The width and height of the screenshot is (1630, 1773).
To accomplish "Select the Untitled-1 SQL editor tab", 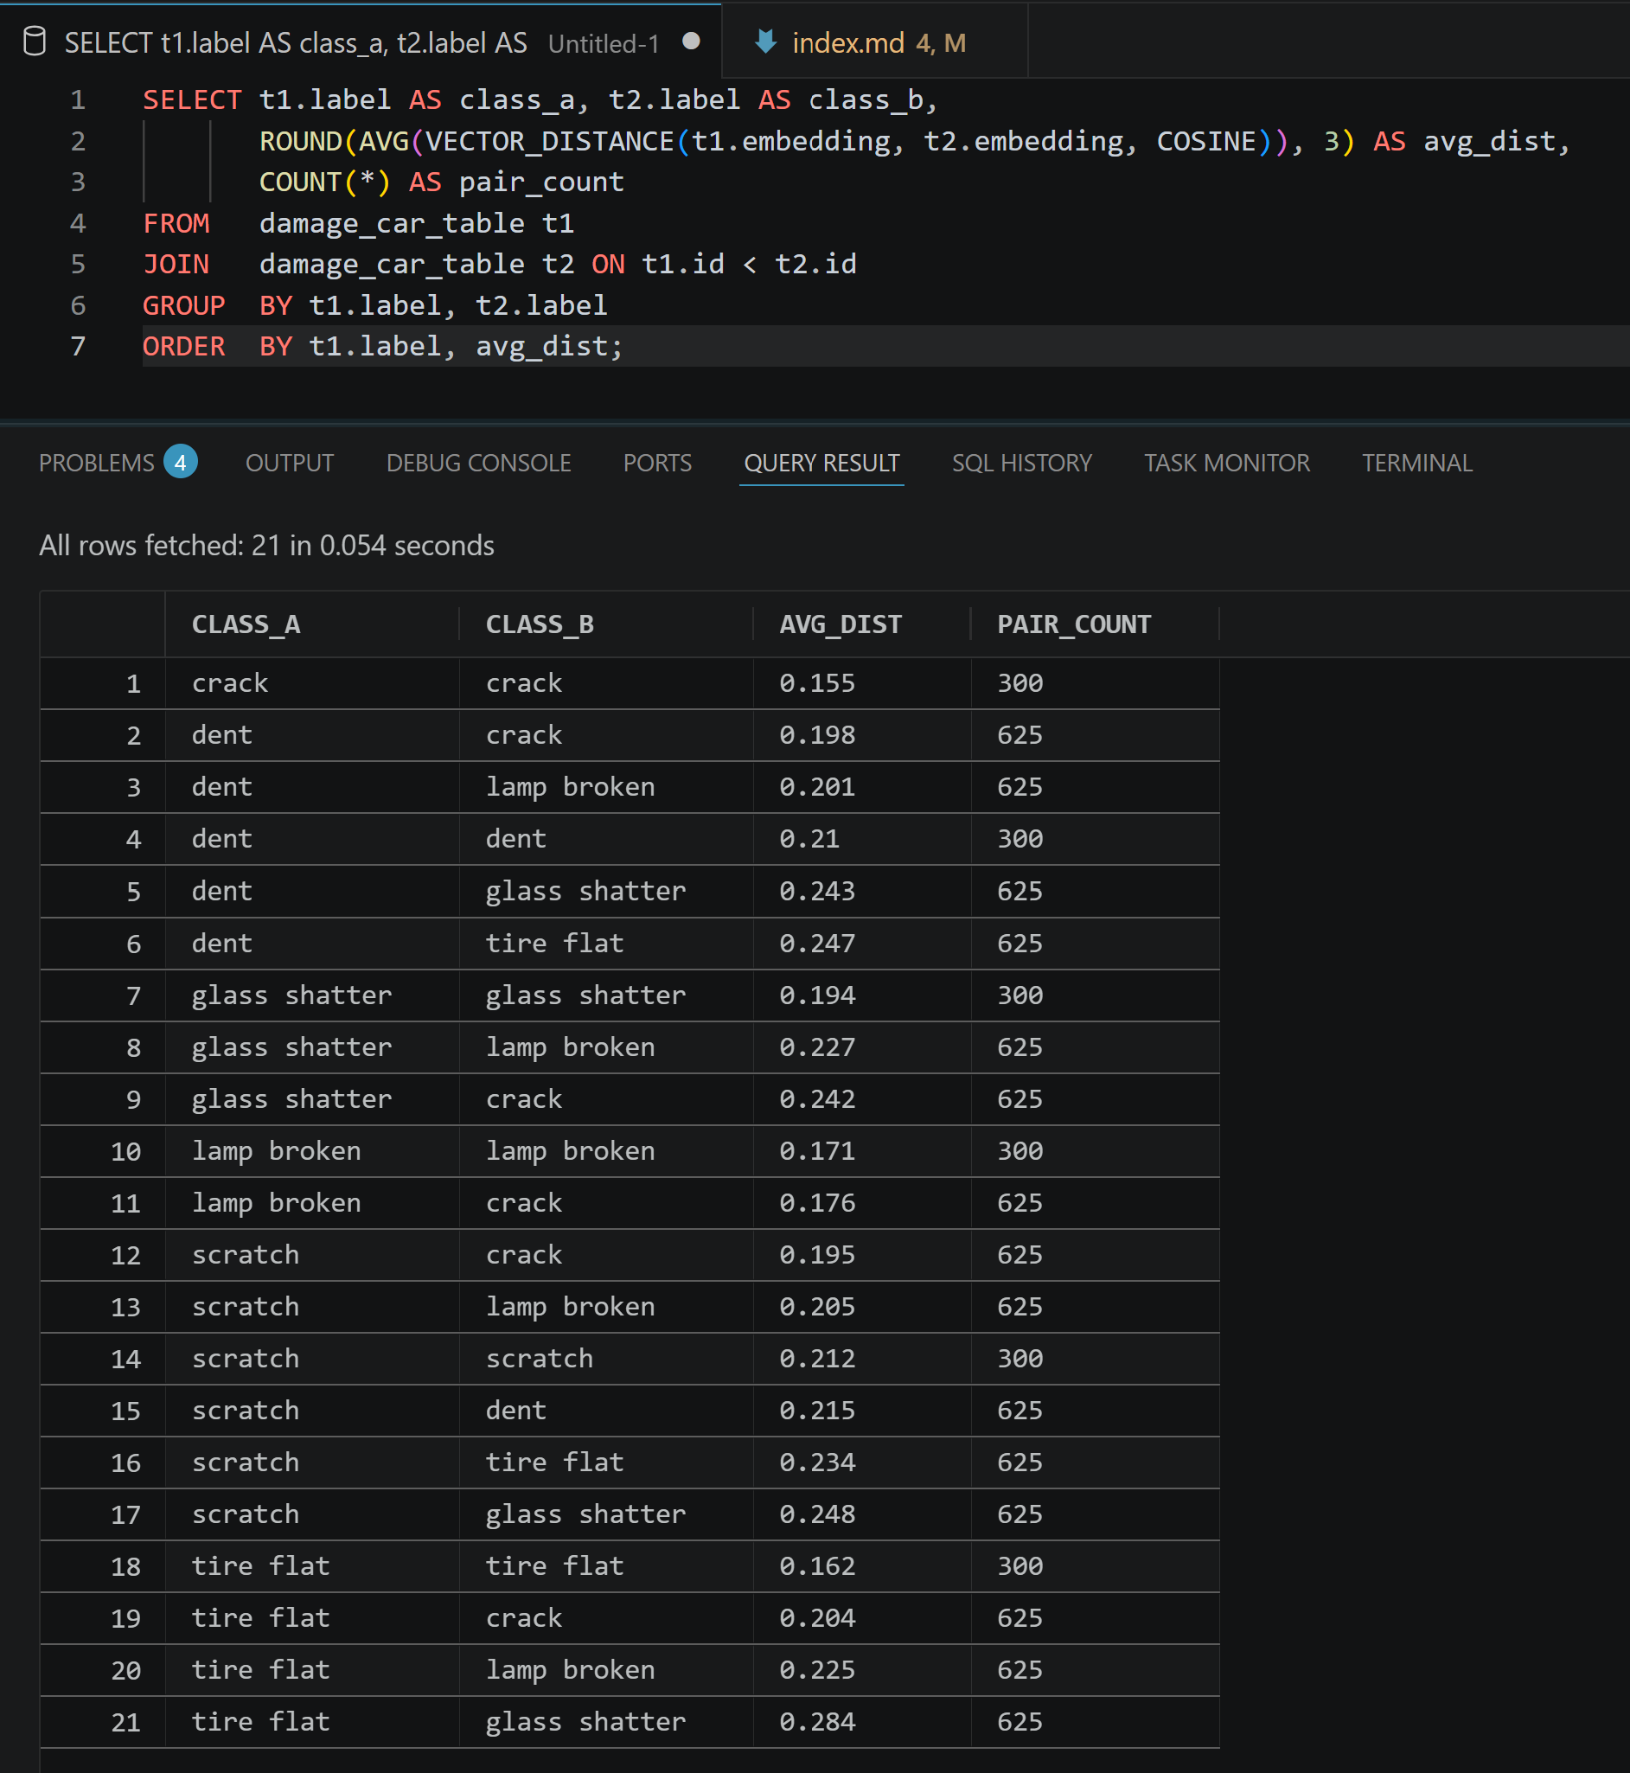I will click(361, 42).
